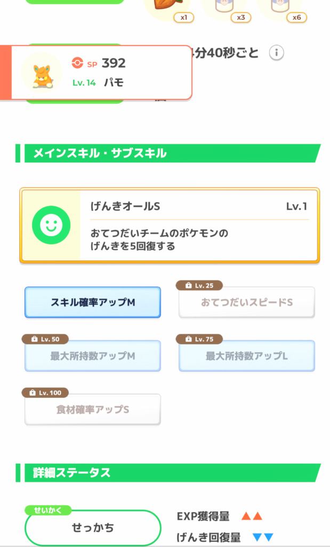Tap the blue down arrows beside げんき回復量
This screenshot has width=330, height=547.
click(x=263, y=537)
